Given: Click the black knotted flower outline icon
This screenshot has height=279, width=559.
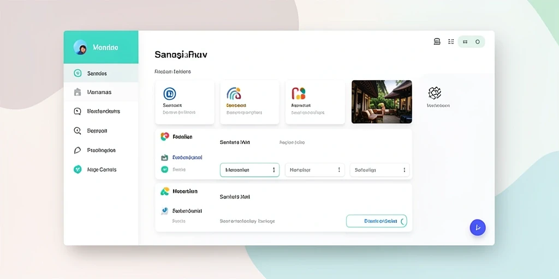Looking at the screenshot, I should point(435,93).
